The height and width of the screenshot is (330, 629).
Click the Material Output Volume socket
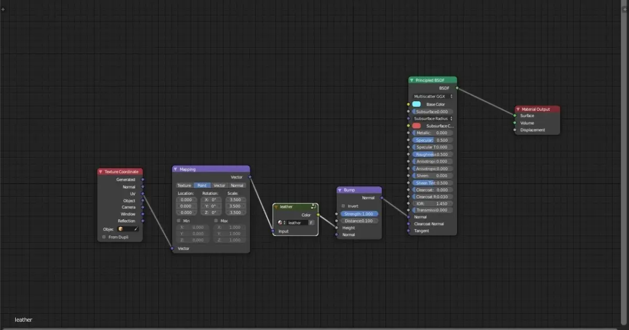[x=515, y=123]
